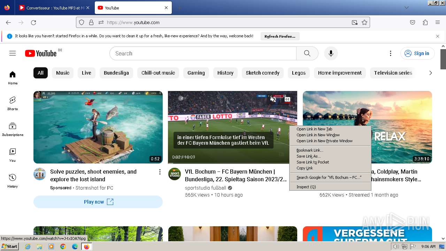Dismiss the Firefox notification bar
Viewport: 446px width, 251px height.
point(438,36)
